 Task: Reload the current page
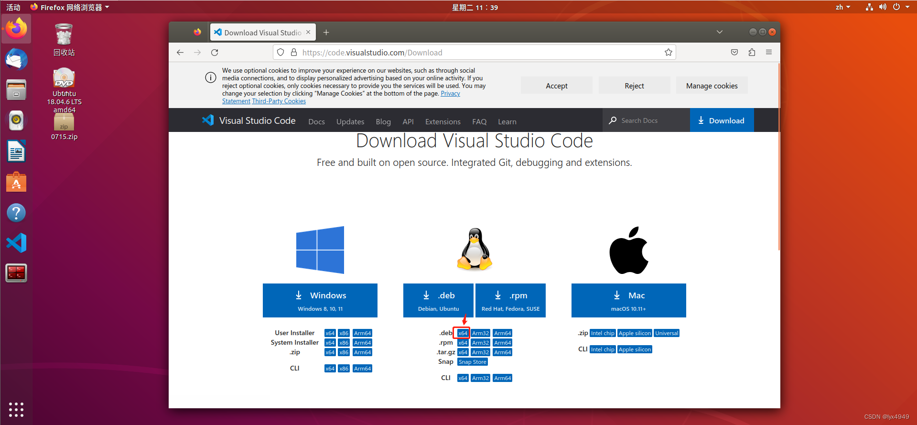click(x=215, y=53)
